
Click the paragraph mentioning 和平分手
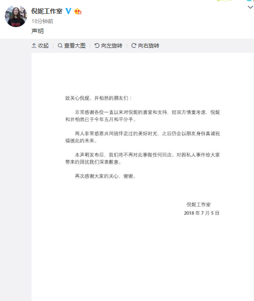click(x=143, y=116)
